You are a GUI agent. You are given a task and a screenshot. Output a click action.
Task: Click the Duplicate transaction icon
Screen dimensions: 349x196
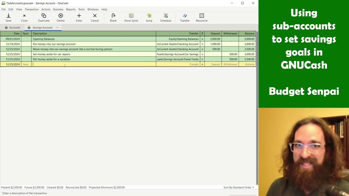tap(44, 18)
